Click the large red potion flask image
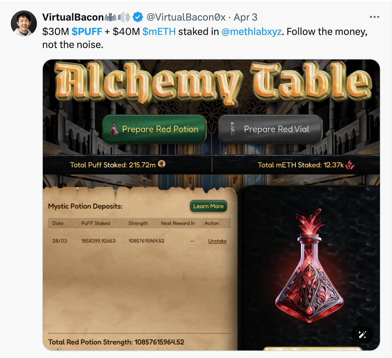 [309, 266]
